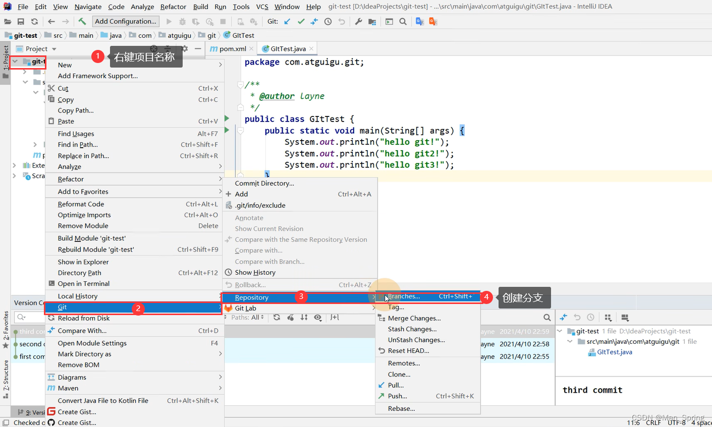Image resolution: width=712 pixels, height=427 pixels.
Task: Toggle the sort icon in log toolbar
Action: [304, 317]
